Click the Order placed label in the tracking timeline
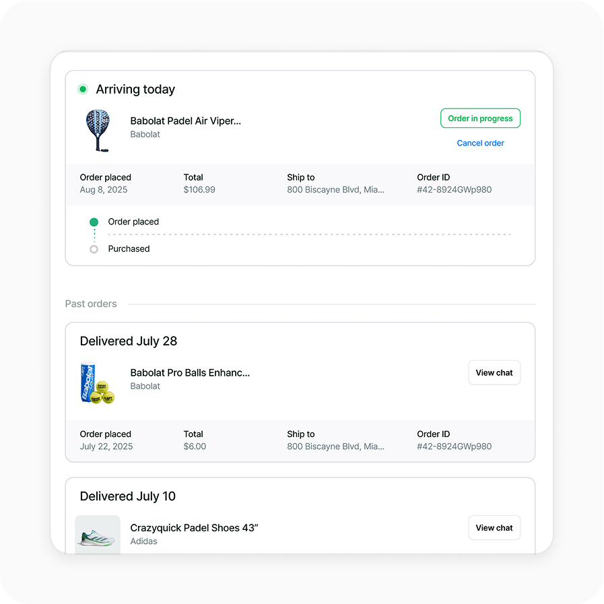Screen dimensions: 604x604 coord(133,222)
